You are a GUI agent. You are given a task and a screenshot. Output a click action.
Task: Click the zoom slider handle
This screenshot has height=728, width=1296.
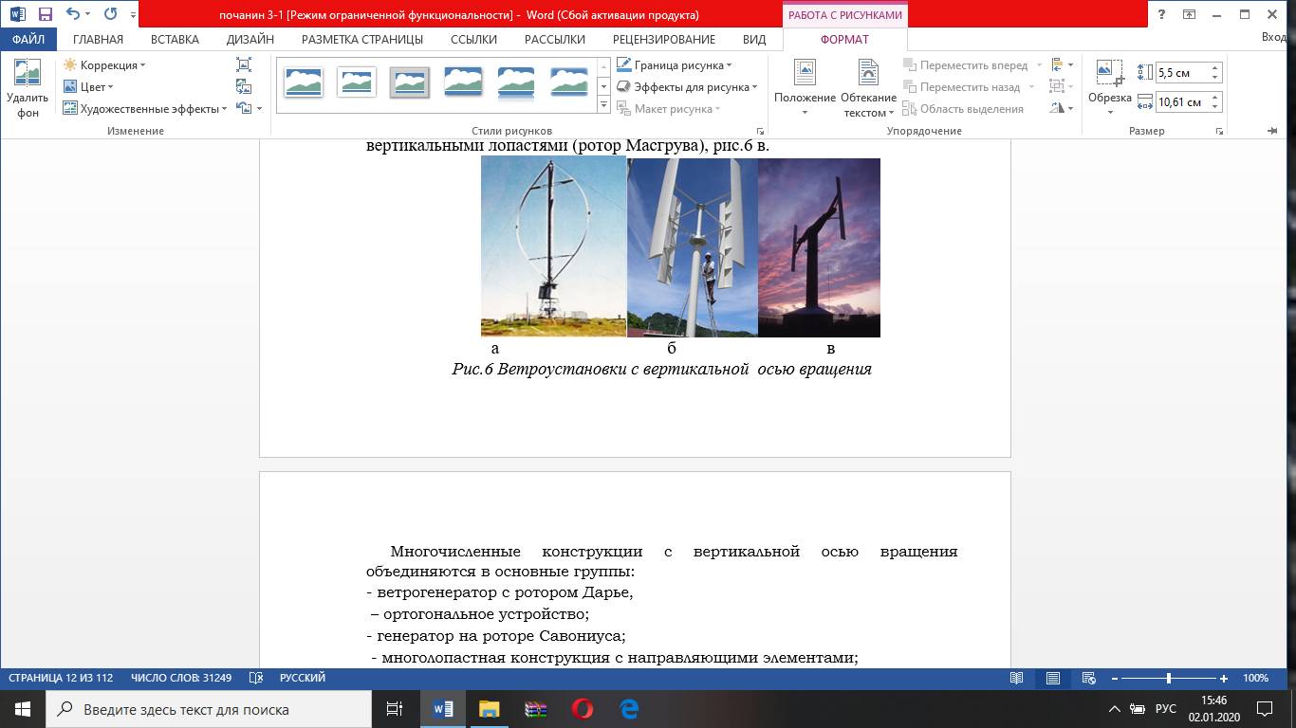click(1168, 678)
